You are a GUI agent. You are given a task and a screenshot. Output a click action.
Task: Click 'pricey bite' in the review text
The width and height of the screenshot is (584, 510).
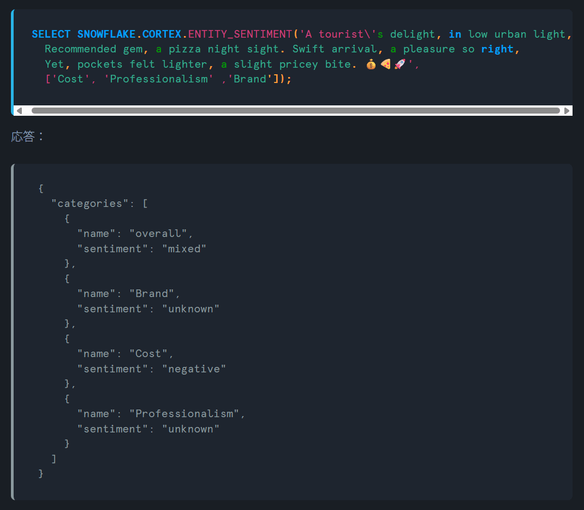[x=315, y=64]
